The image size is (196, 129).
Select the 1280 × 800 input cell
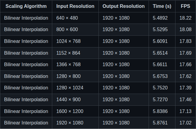coord(68,76)
